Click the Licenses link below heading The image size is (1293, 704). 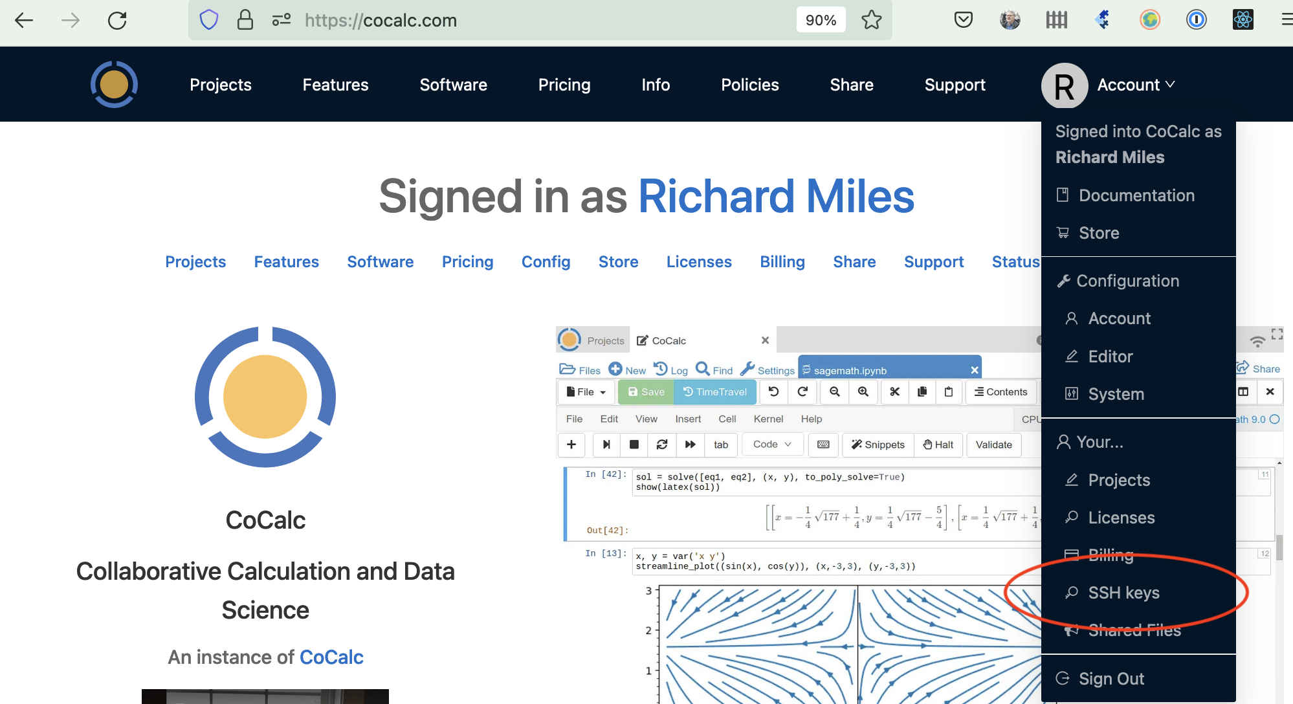click(699, 262)
